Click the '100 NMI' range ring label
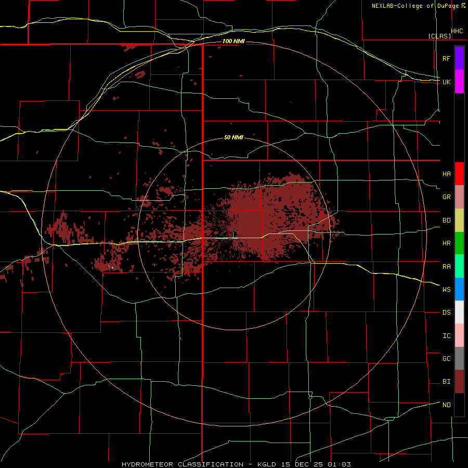Screen dimensions: 468x468 click(x=233, y=41)
